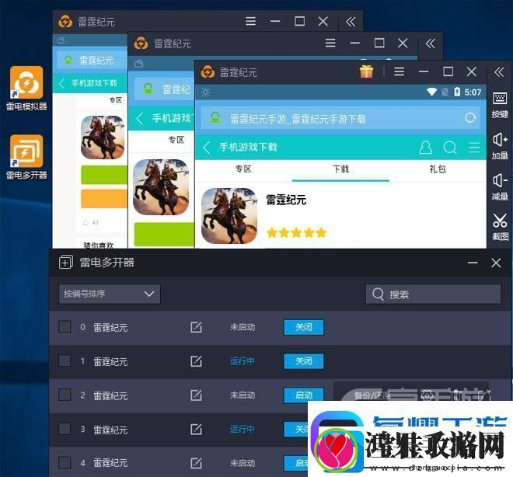Open the list menu icon in teal header
Screen dimensions: 513x477
(x=474, y=148)
